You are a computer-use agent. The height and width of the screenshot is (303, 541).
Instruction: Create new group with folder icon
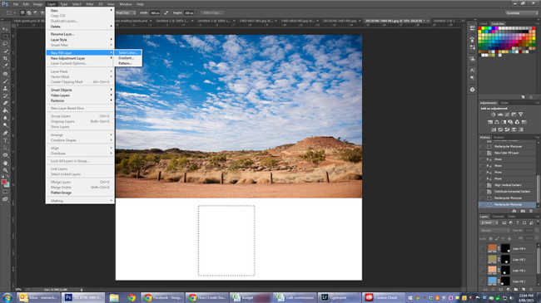point(516,290)
